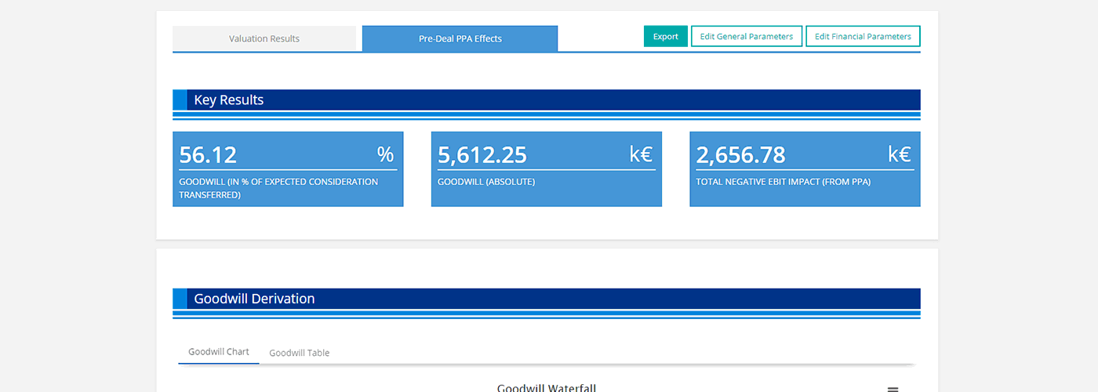Open Edit Financial Parameters
This screenshot has width=1098, height=392.
coord(863,36)
